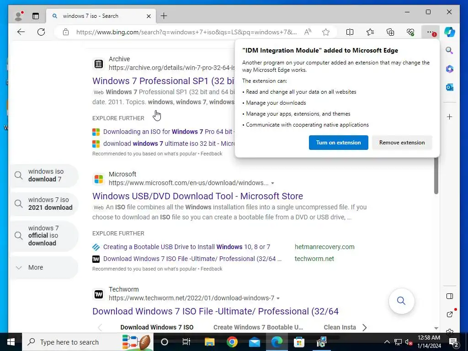
Task: Click Feedback under Microsoft explore further
Action: pyautogui.click(x=211, y=269)
